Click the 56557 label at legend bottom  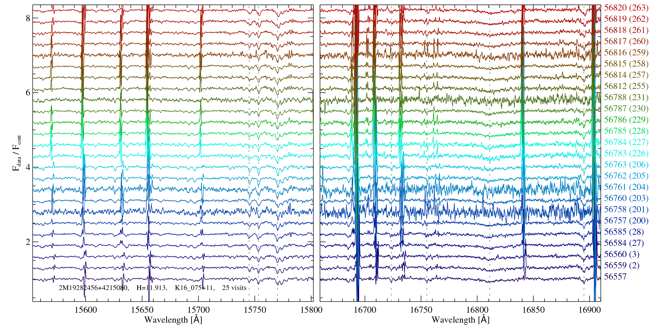pyautogui.click(x=615, y=277)
